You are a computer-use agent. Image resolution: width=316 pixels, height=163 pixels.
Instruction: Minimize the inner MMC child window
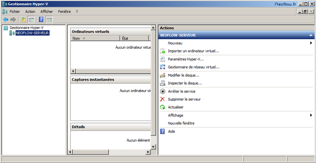point(300,12)
